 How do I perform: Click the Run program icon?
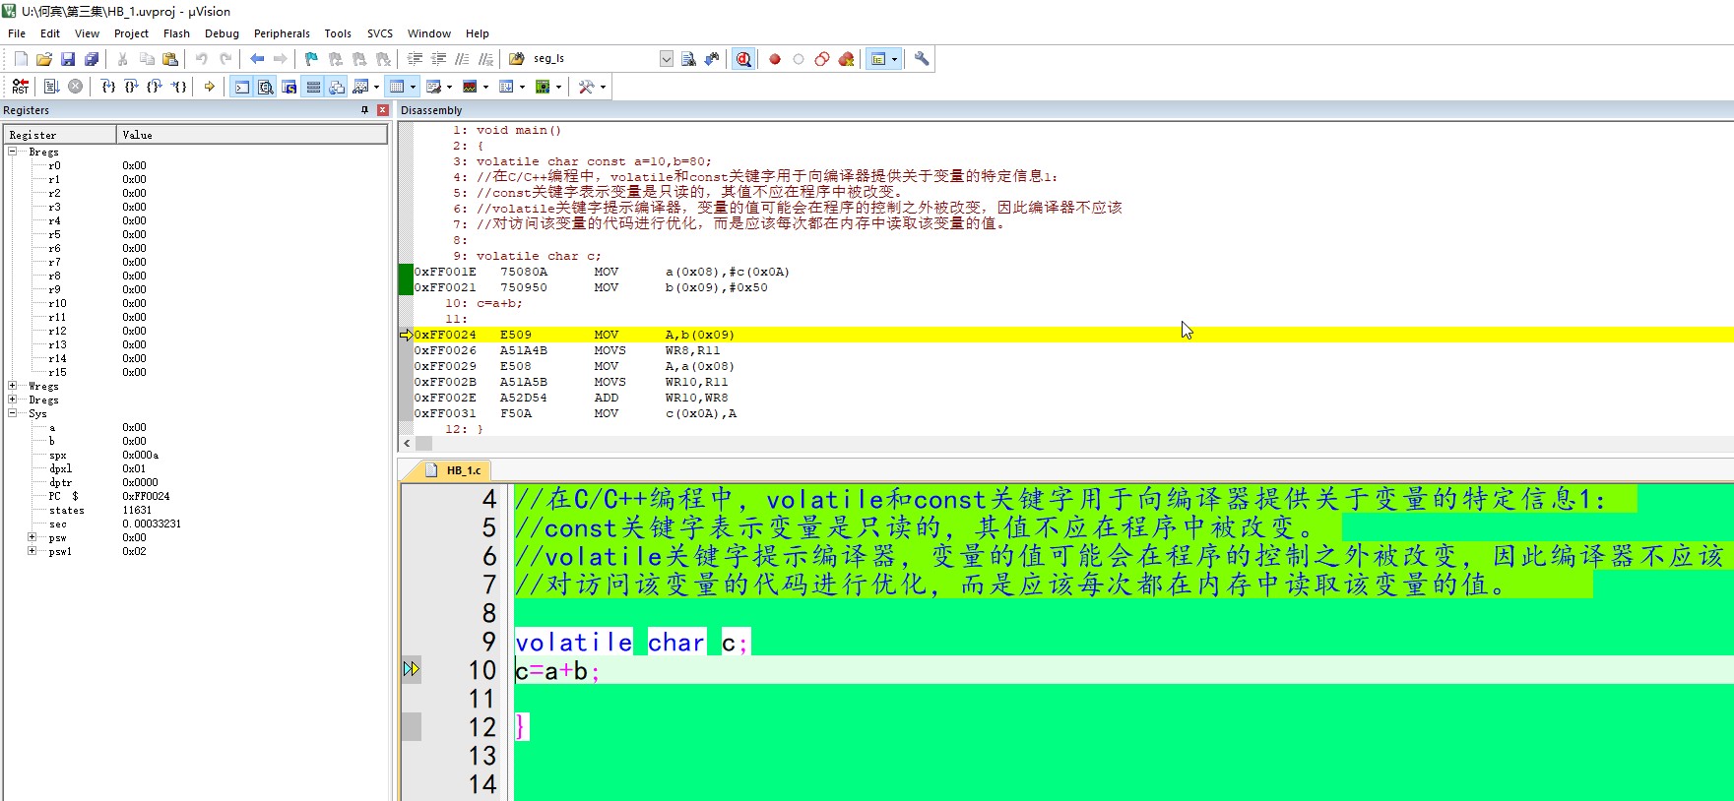[x=52, y=87]
